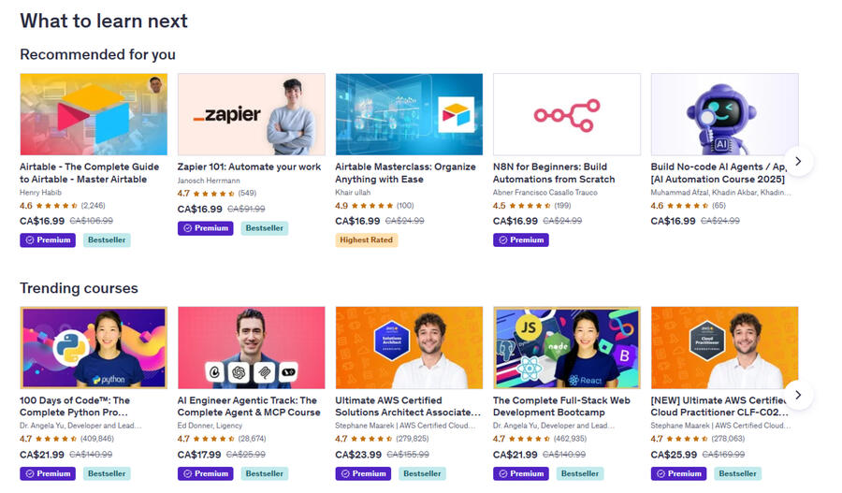Click Premium badge under 100 Days of Code
Viewport: 842px width, 493px height.
coord(48,473)
